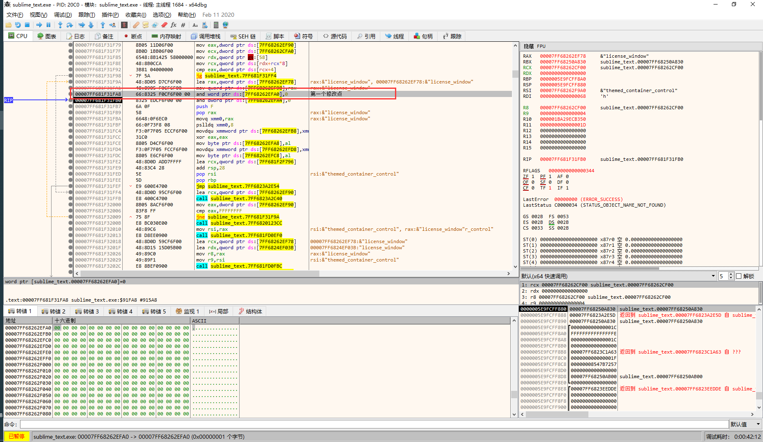Select the 监视 1 tab

pos(188,311)
